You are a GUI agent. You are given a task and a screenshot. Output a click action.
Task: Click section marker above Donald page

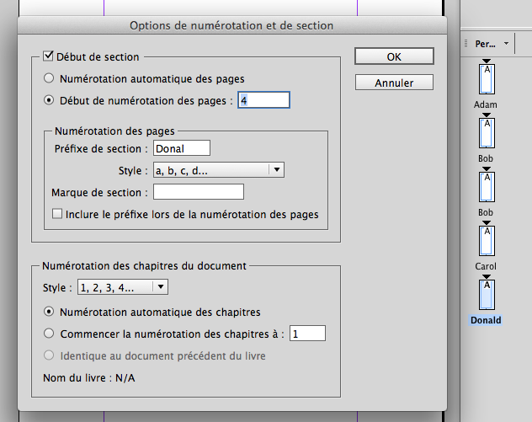pyautogui.click(x=486, y=276)
